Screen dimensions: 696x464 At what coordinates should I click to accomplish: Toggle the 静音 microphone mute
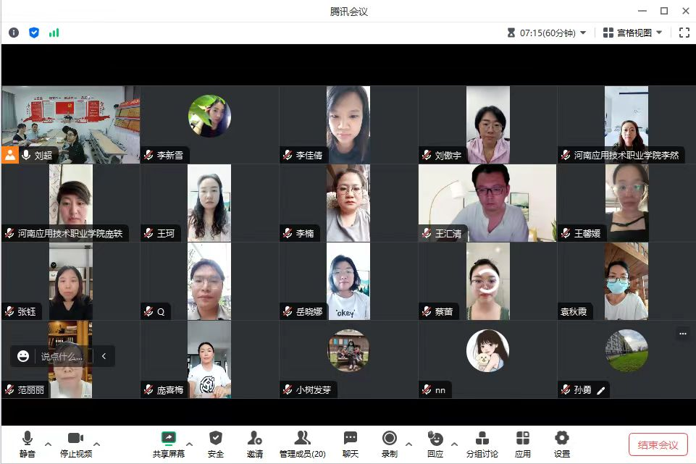pos(28,443)
